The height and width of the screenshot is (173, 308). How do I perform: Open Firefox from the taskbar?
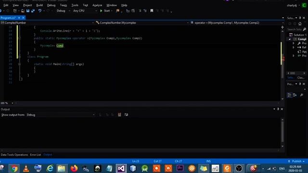pyautogui.click(x=74, y=169)
